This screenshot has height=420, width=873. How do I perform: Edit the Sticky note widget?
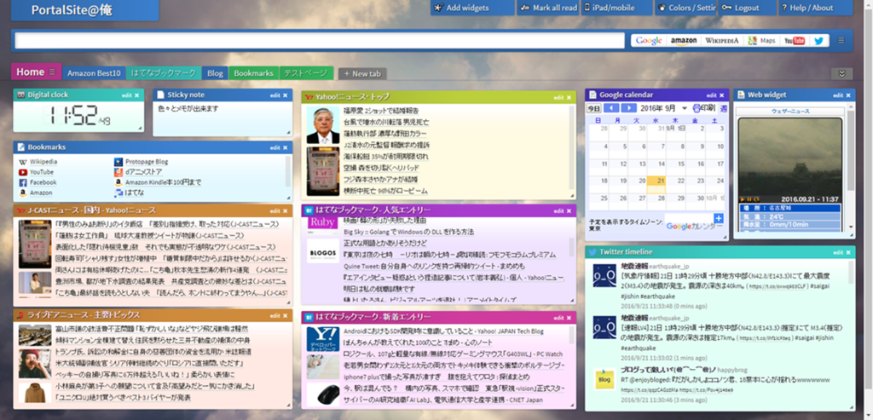pyautogui.click(x=275, y=95)
